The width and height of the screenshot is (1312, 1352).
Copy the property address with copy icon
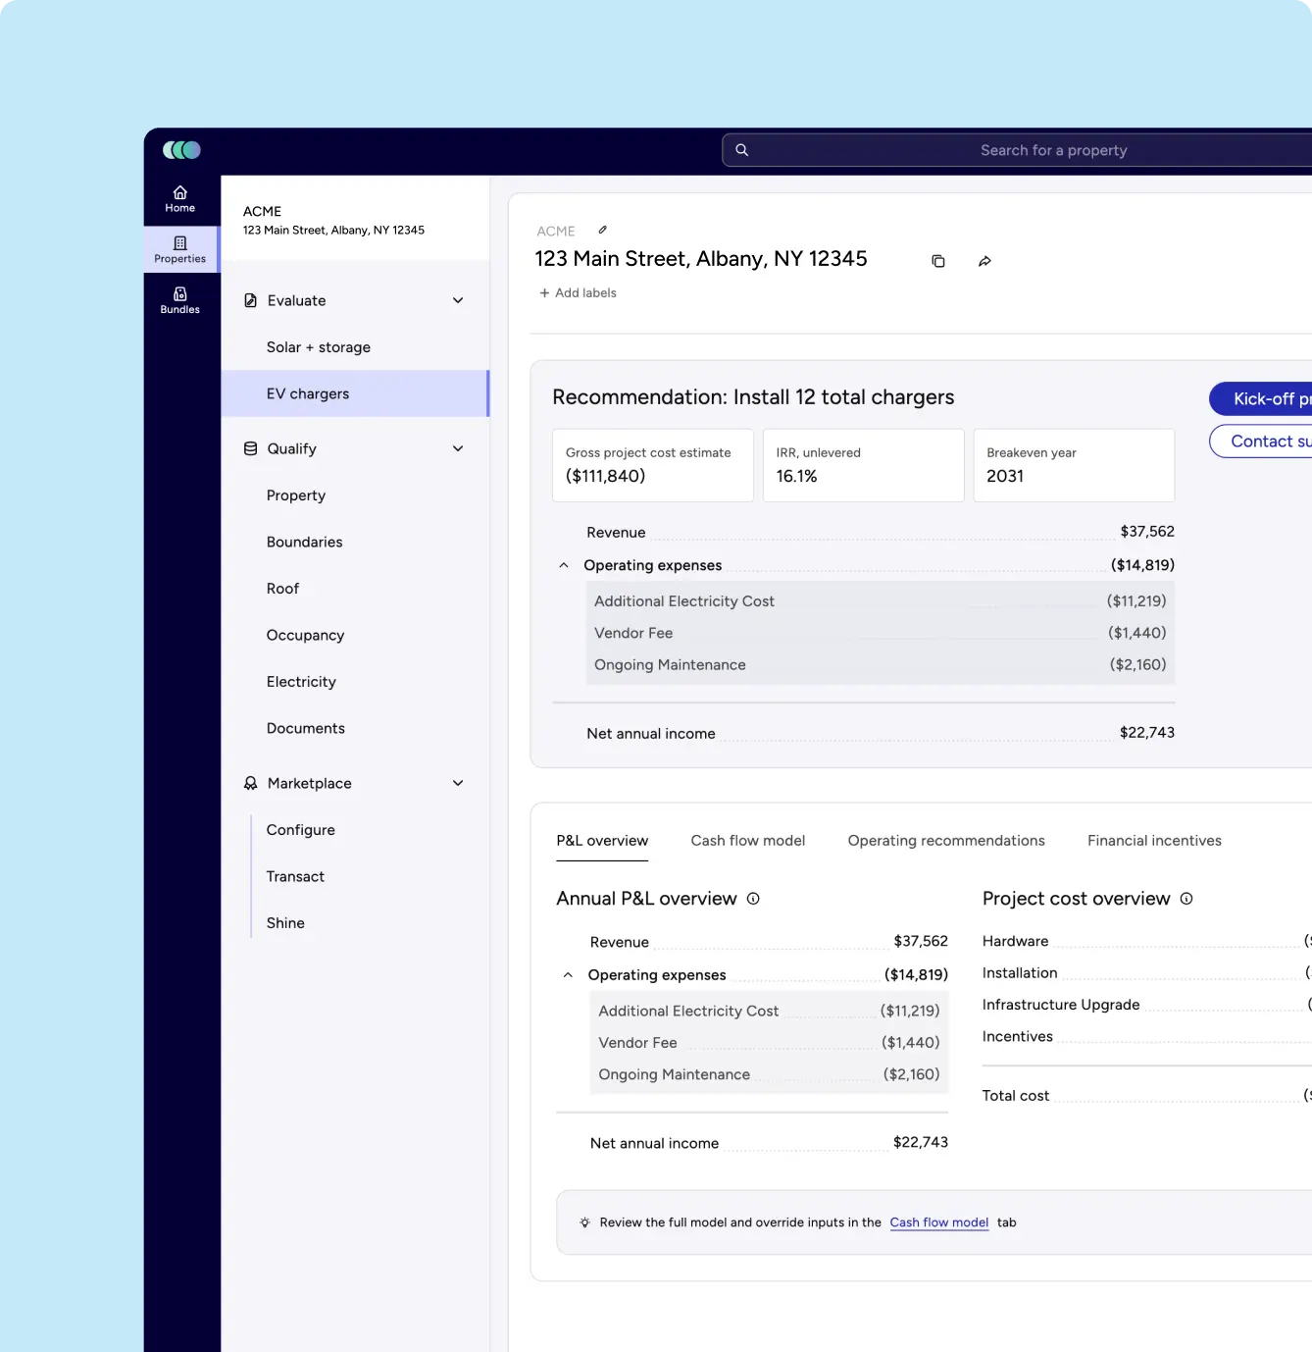[x=938, y=261]
